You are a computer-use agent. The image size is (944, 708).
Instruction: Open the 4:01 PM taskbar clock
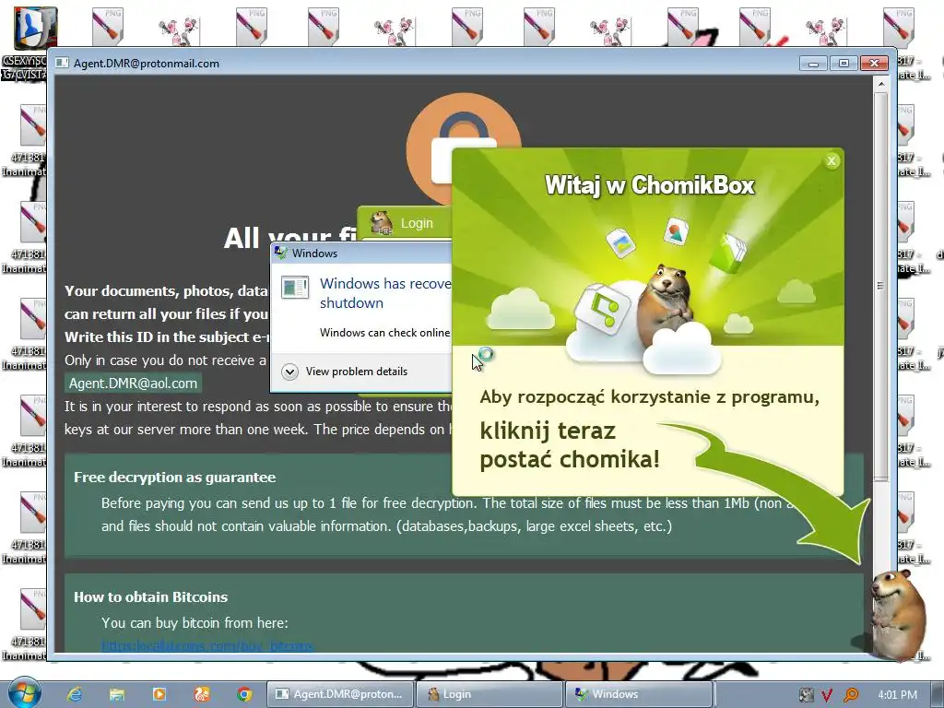point(897,695)
